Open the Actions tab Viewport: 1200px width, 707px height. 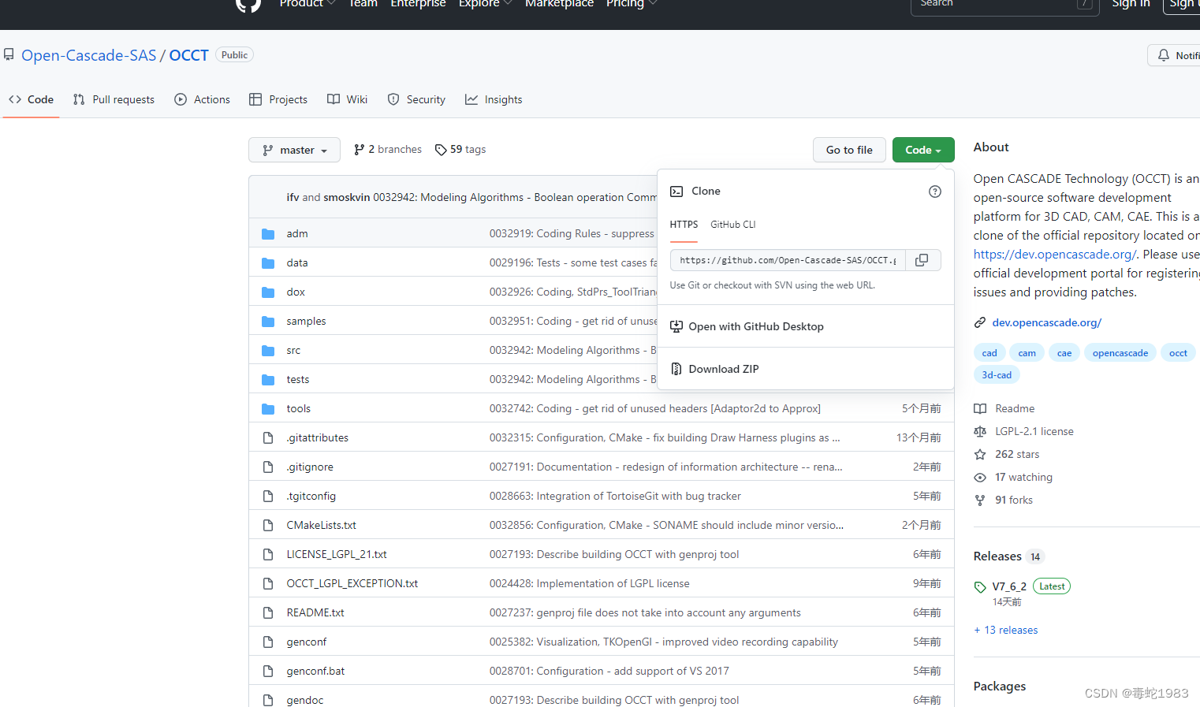pyautogui.click(x=203, y=100)
